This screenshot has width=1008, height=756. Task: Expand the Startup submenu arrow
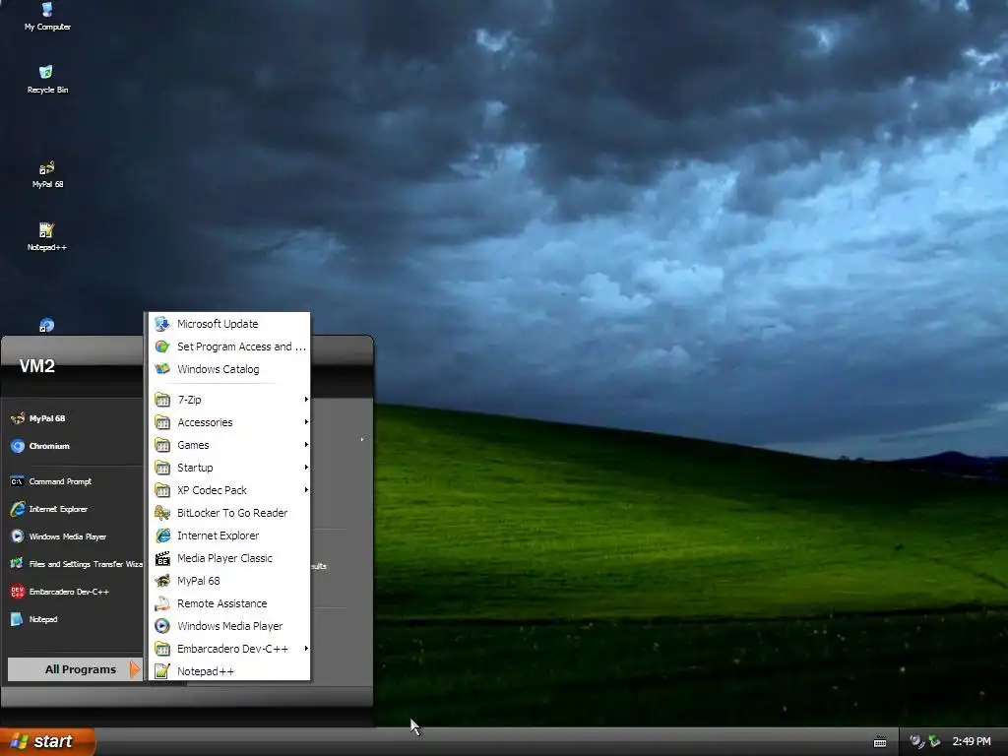(x=306, y=467)
